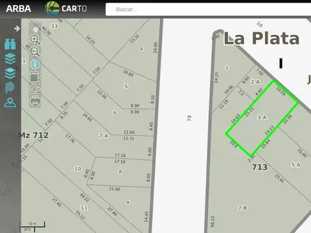Click parcel label 7 A

click(104, 136)
